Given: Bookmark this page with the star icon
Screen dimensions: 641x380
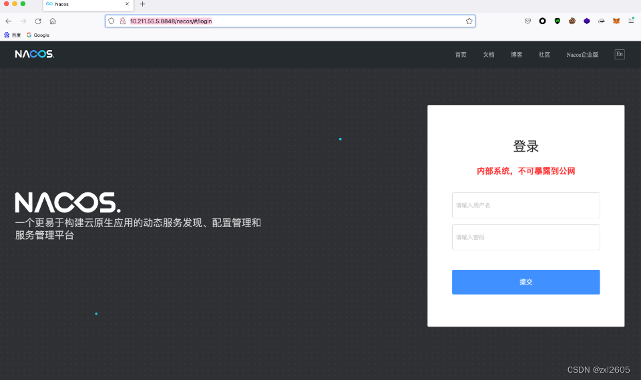Looking at the screenshot, I should coord(469,21).
